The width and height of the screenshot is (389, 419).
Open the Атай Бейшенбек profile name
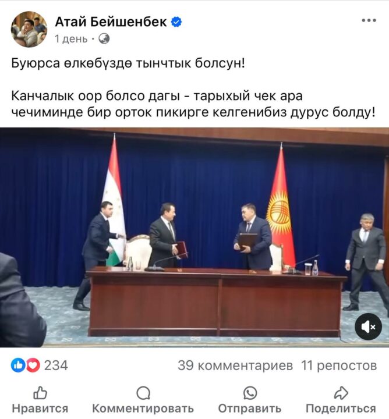click(111, 22)
